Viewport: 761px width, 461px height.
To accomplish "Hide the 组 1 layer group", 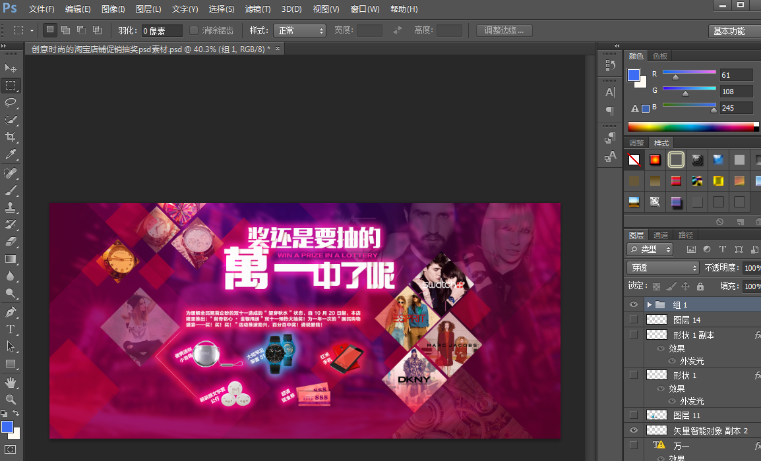I will click(x=633, y=304).
